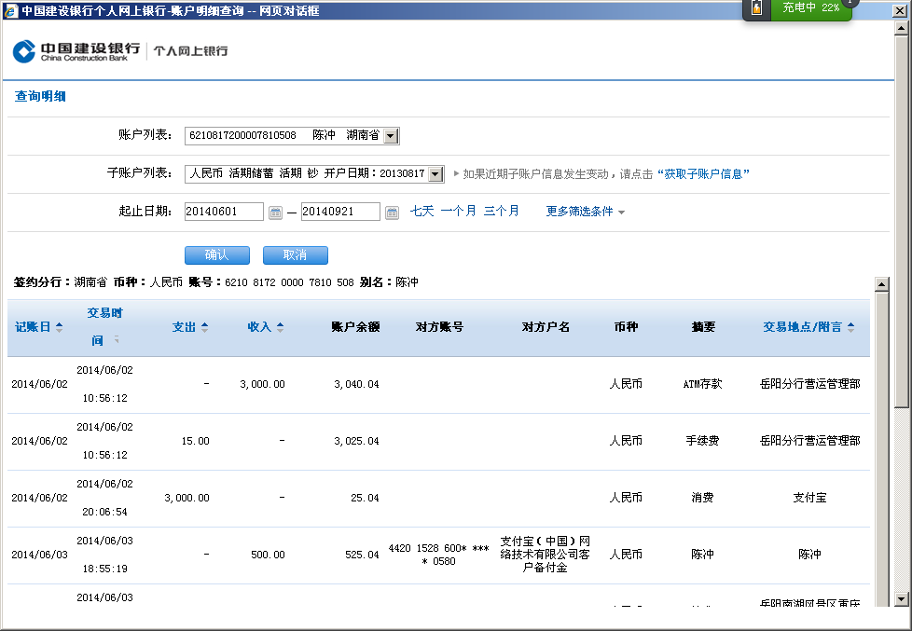Expand the 账户列表 account dropdown
The image size is (912, 631).
pos(391,136)
